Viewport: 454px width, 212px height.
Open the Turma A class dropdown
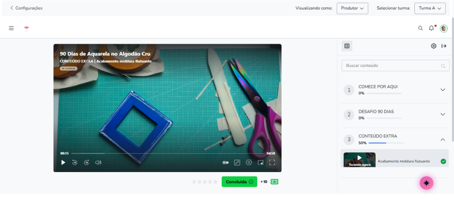pos(430,8)
